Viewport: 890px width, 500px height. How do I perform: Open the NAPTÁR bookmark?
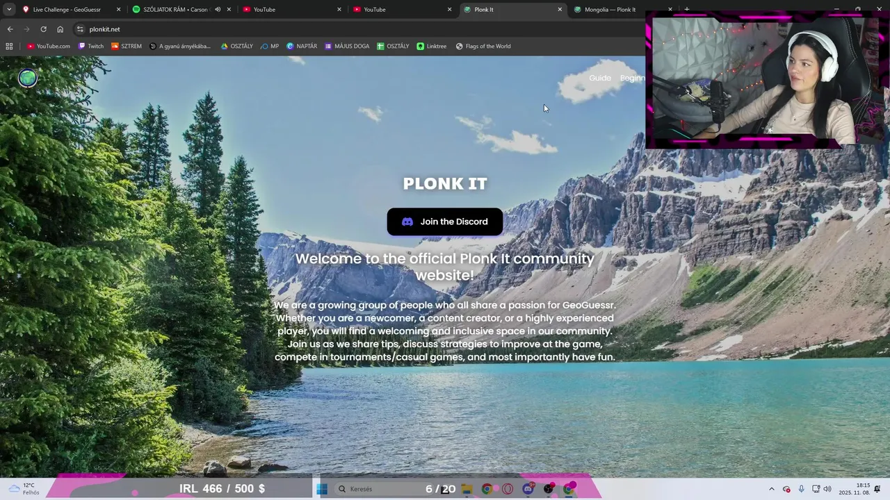click(302, 47)
